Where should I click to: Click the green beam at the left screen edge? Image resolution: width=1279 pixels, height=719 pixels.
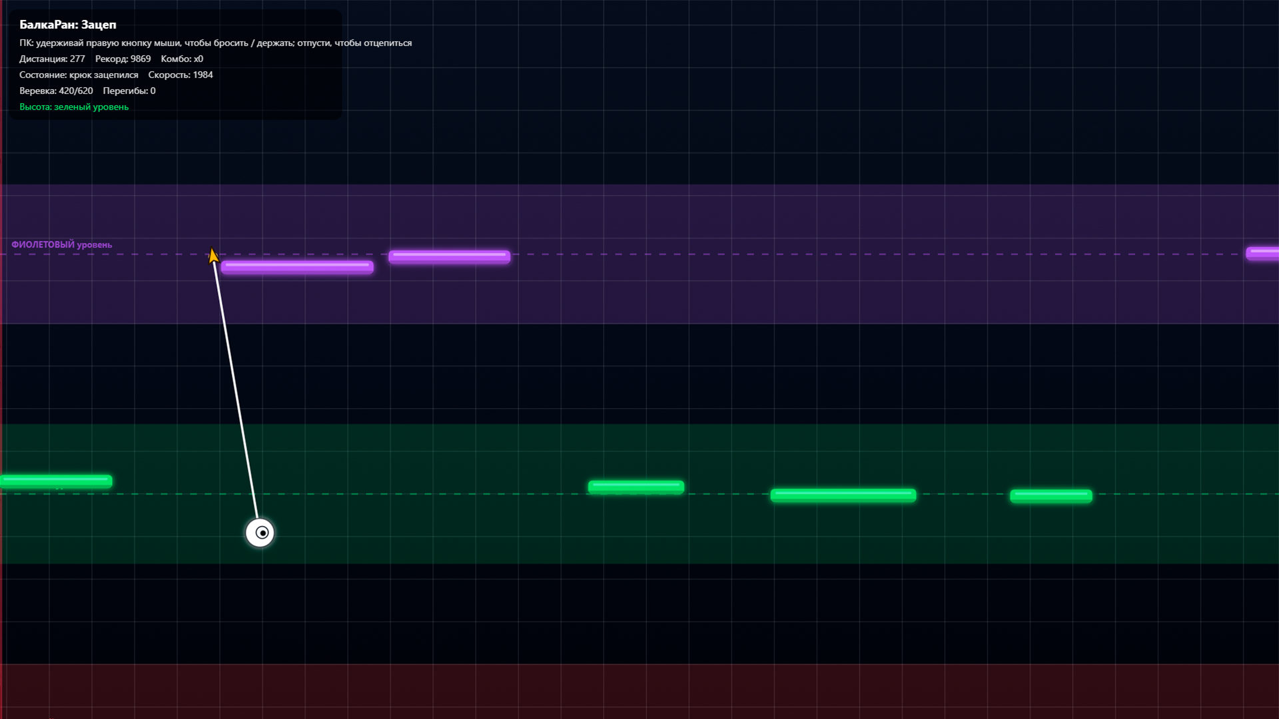pyautogui.click(x=56, y=481)
